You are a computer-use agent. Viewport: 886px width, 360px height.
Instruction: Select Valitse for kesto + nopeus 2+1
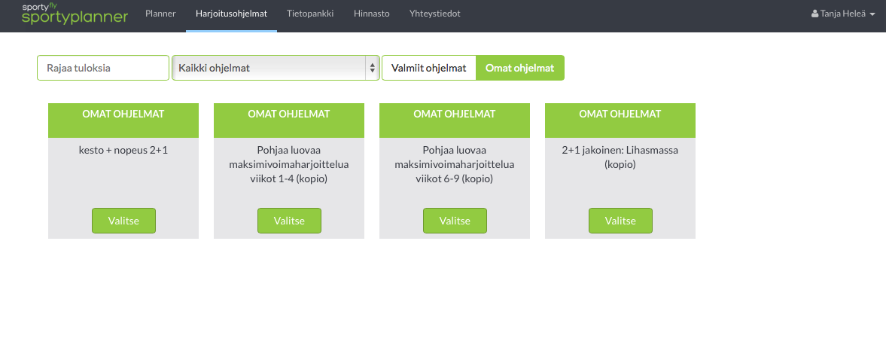click(123, 221)
